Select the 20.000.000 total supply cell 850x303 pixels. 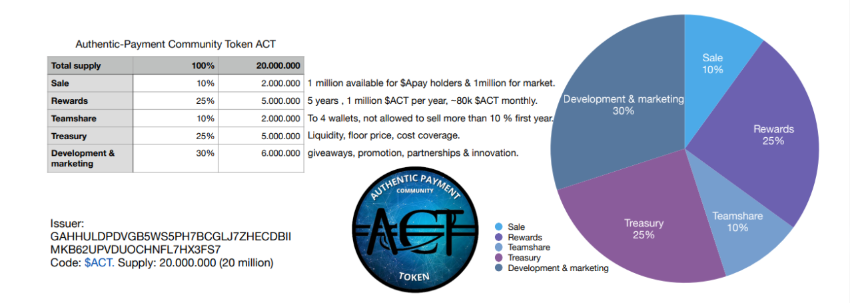pos(261,66)
